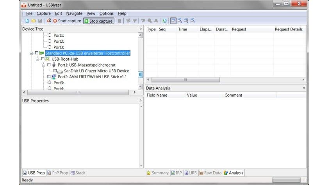Click the find with arrow toolbar icon
This screenshot has height=185, width=328.
click(x=143, y=21)
